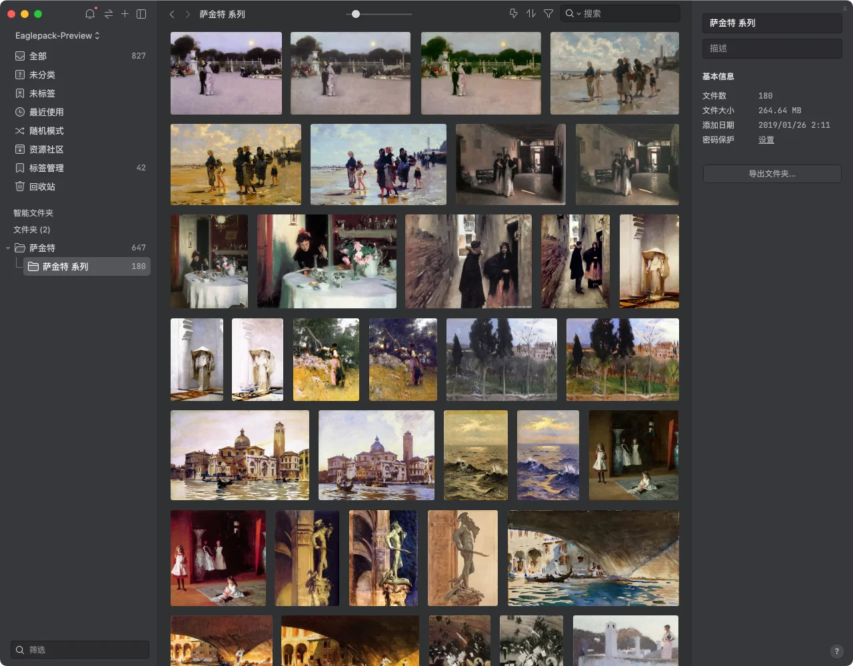Screen dimensions: 853x666
Task: Open the 未分类 category
Action: coord(80,75)
